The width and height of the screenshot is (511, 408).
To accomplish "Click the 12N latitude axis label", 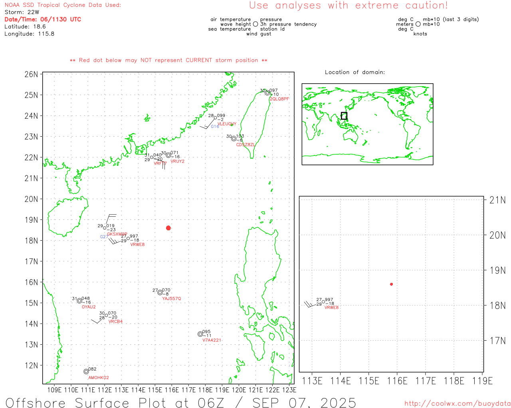I will coord(31,365).
